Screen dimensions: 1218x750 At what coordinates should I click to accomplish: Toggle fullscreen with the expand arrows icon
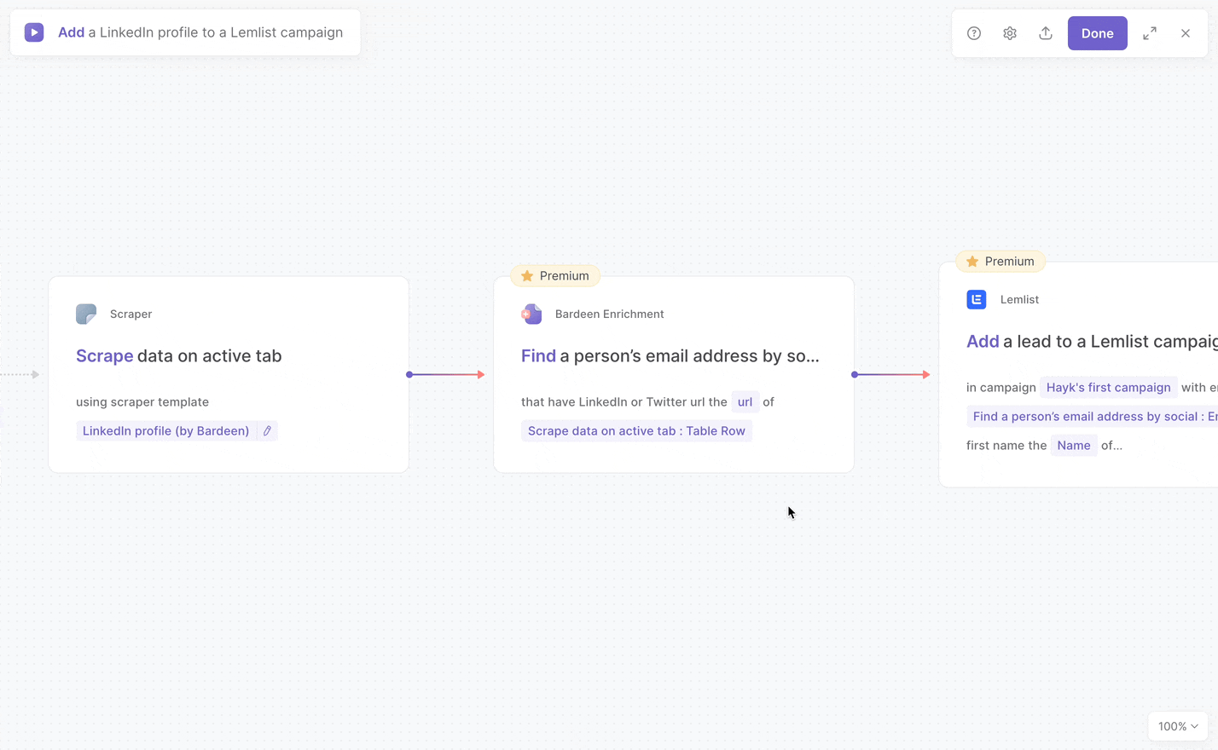(1150, 33)
